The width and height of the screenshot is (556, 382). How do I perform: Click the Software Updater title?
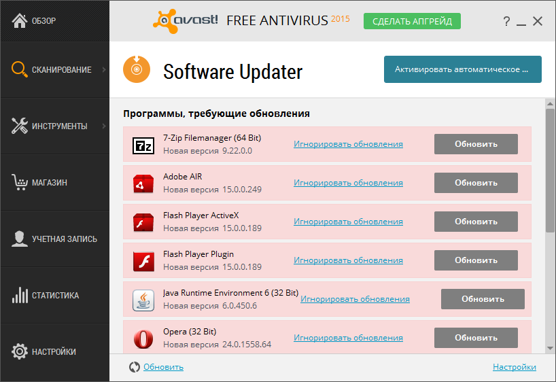click(x=232, y=71)
